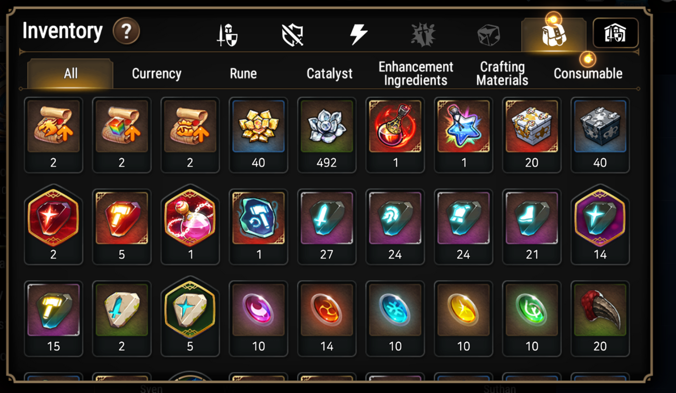Viewport: 676px width, 393px height.
Task: Select the white flower item with 492
Action: pos(327,135)
